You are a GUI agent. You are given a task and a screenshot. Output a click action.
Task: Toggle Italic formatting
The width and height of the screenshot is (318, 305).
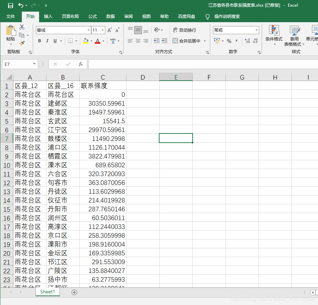pyautogui.click(x=47, y=41)
